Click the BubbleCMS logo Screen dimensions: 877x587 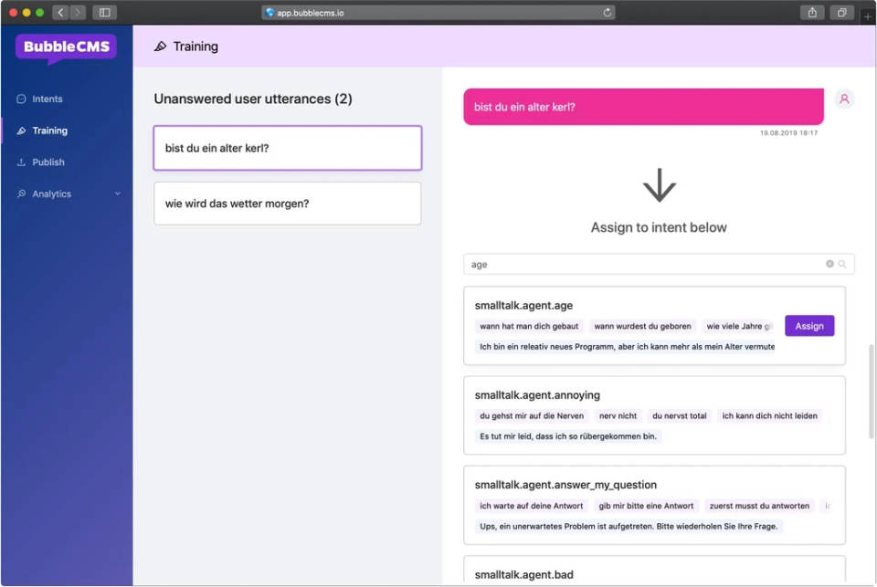coord(66,47)
